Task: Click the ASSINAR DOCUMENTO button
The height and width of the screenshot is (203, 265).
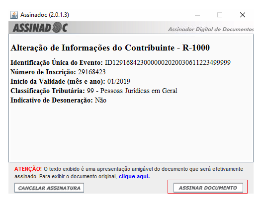Action: click(x=208, y=188)
